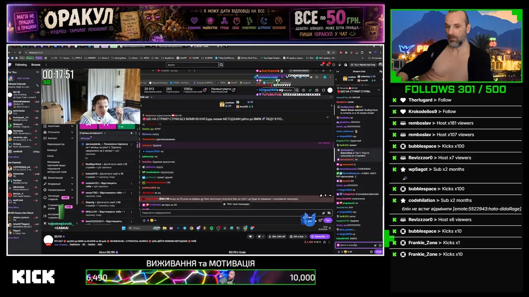Open Twitch chat settings gear icon
529x297 pixels.
(371, 252)
